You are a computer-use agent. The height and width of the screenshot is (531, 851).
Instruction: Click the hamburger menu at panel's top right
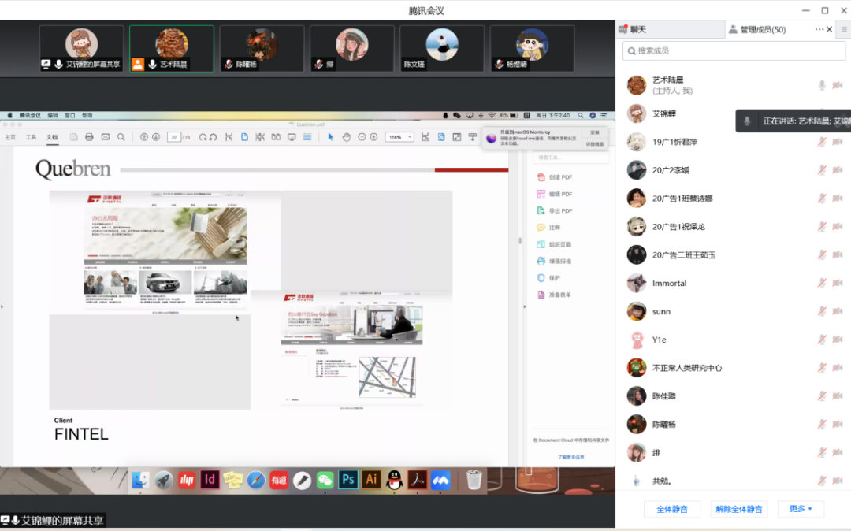[844, 29]
